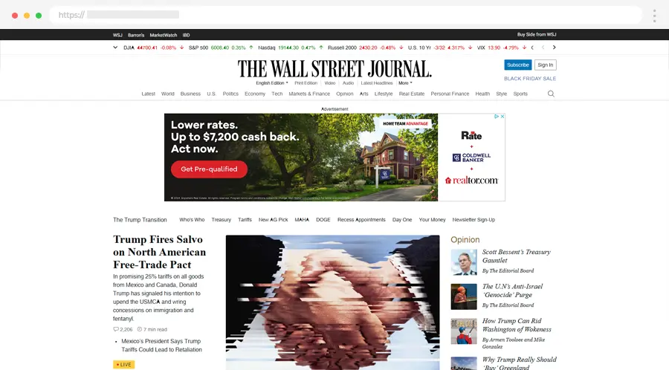Expand the More dropdown menu

point(405,83)
